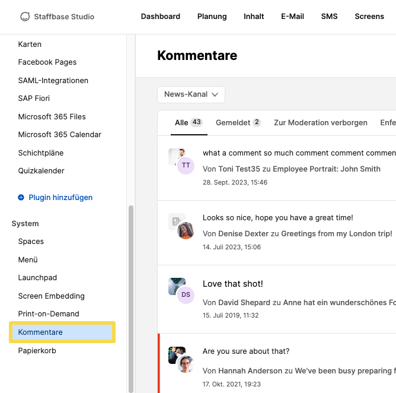Screen dimensions: 396x393
Task: Click the System section heading
Action: tap(25, 224)
